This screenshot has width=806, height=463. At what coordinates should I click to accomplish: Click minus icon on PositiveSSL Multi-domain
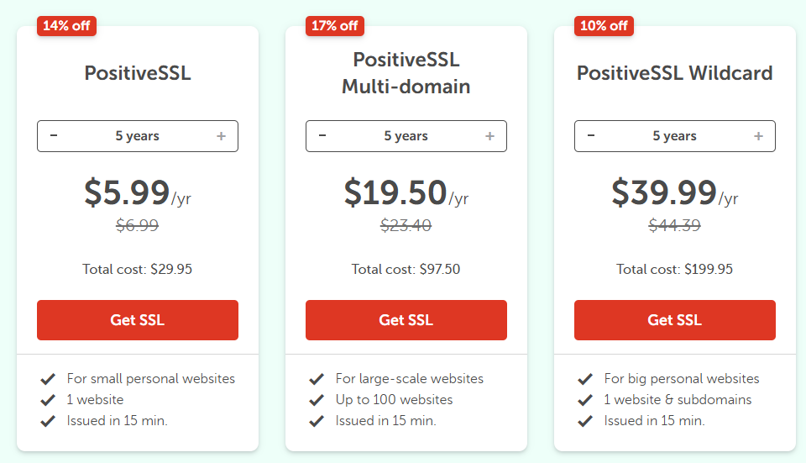tap(322, 136)
